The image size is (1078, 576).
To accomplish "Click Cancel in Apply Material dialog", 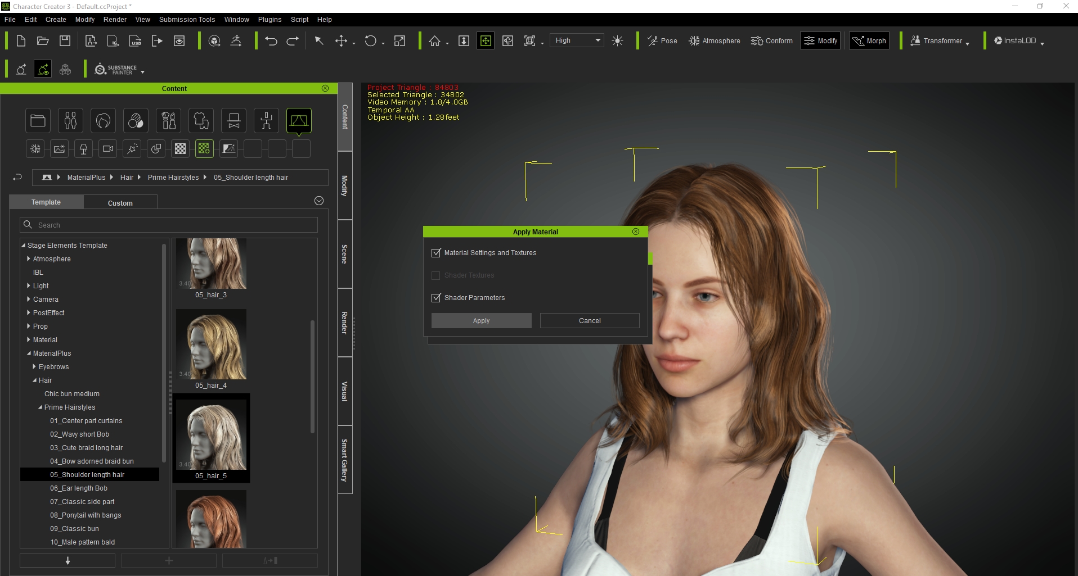I will [590, 320].
